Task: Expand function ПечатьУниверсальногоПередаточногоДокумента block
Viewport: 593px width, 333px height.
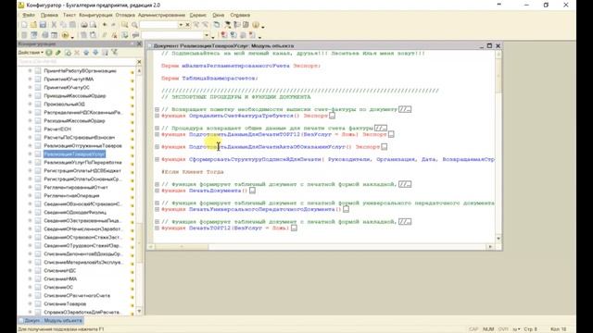Action: coord(157,209)
